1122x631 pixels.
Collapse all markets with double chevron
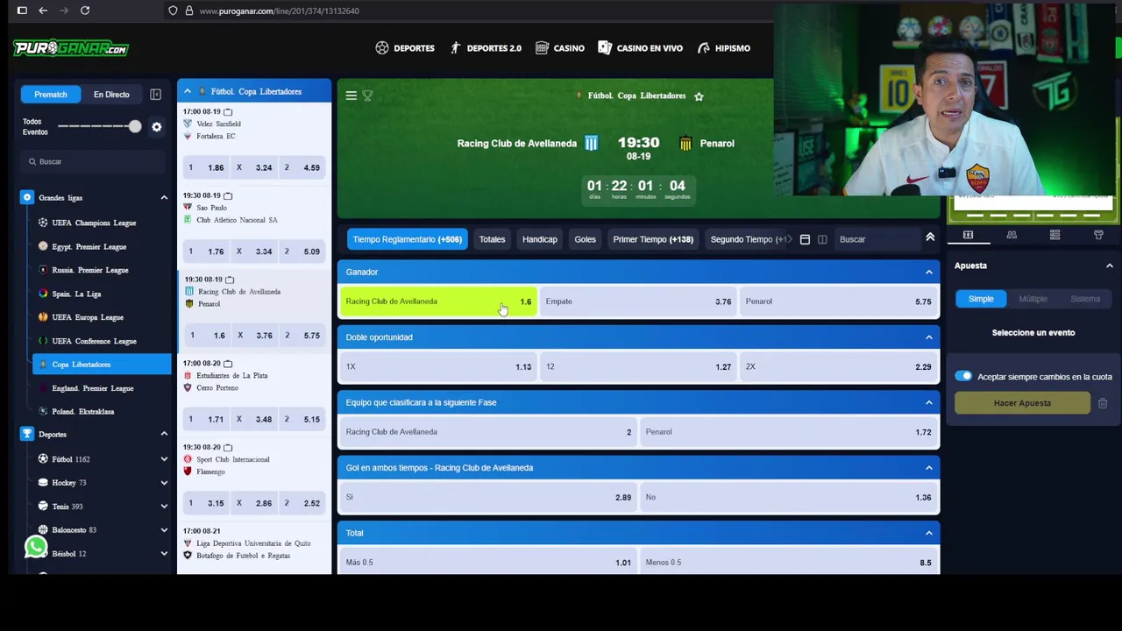coord(930,238)
